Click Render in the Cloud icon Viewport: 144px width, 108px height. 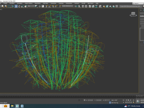pos(113,6)
